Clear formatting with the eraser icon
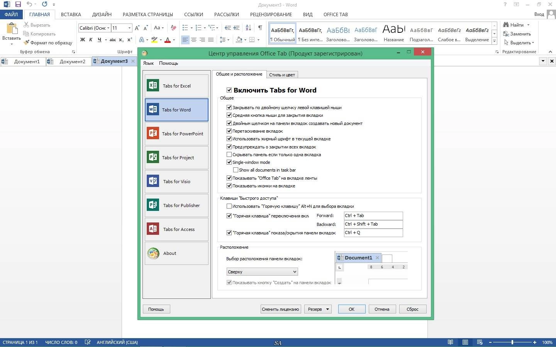 [x=173, y=28]
